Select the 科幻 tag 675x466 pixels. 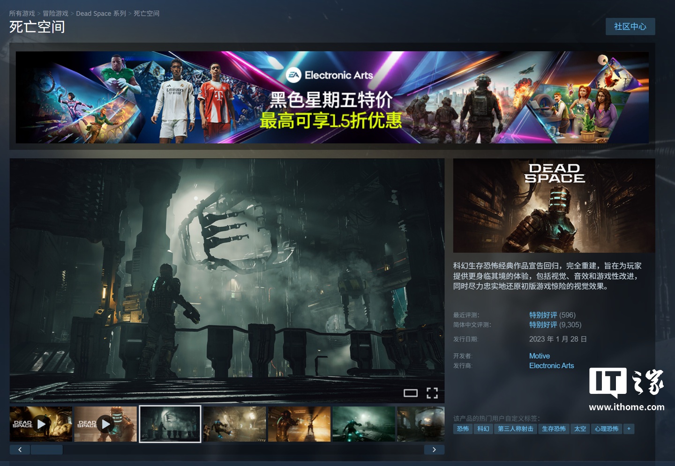click(483, 429)
